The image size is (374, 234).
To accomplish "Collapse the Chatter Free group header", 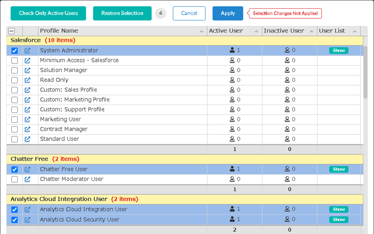I will point(185,159).
